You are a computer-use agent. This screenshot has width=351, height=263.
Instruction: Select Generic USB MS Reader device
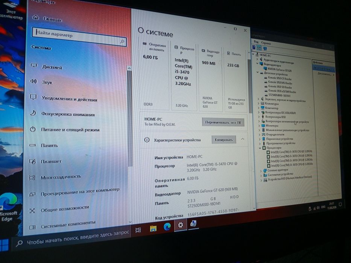pyautogui.click(x=280, y=82)
